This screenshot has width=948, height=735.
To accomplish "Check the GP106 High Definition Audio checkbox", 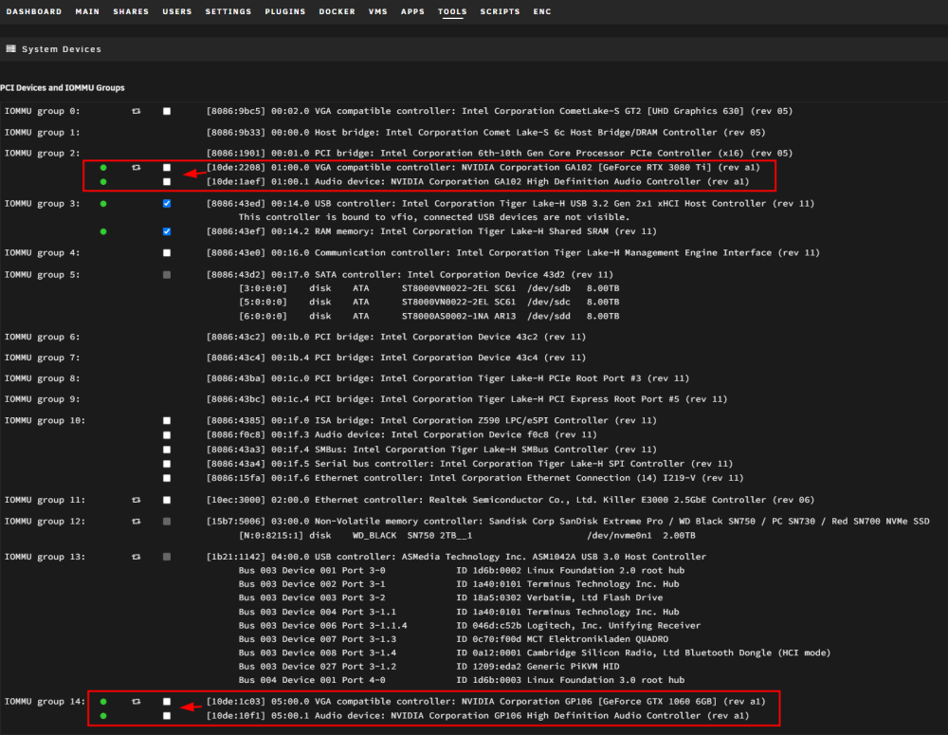I will point(167,716).
